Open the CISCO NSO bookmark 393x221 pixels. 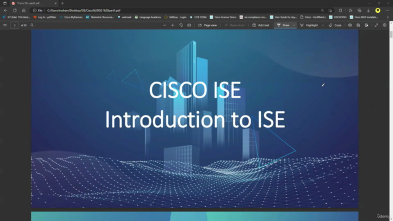click(x=338, y=17)
